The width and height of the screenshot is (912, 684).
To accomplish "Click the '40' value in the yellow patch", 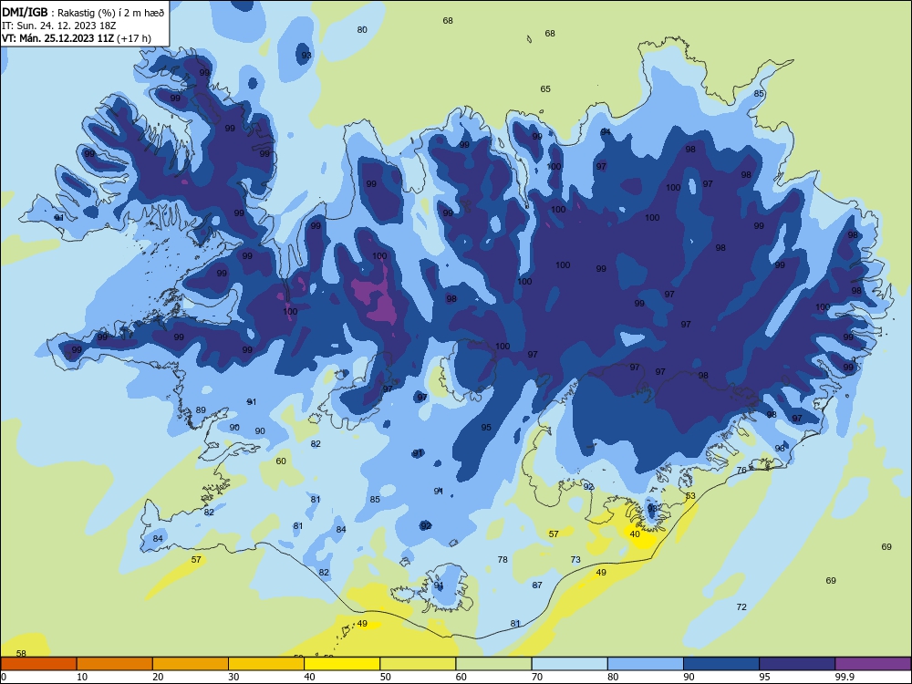I will [635, 534].
